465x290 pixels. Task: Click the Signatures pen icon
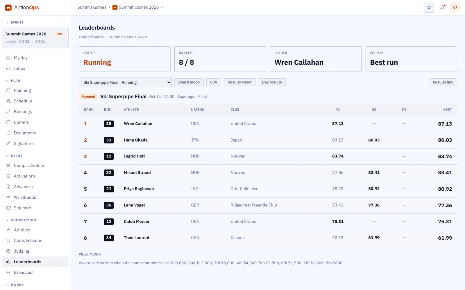tap(8, 144)
